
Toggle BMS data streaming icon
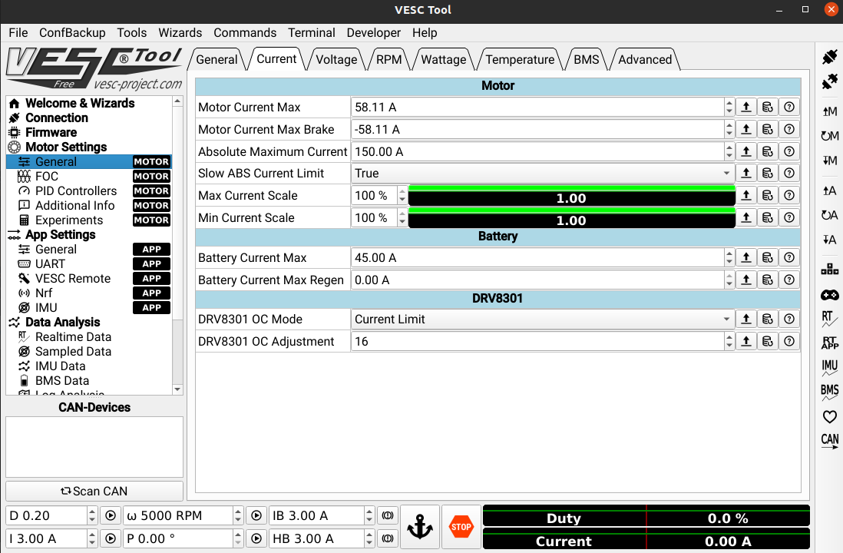[x=829, y=392]
